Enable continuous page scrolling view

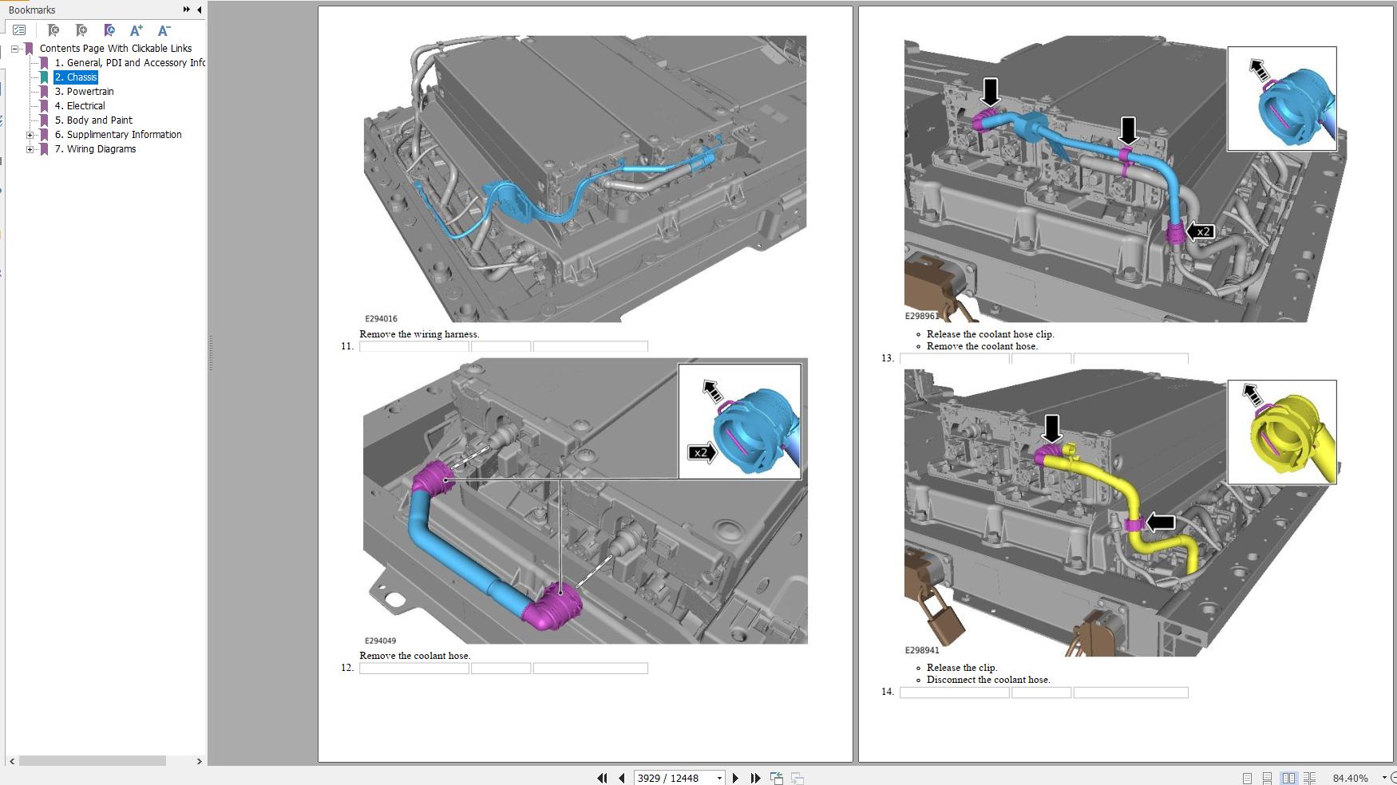point(1267,778)
